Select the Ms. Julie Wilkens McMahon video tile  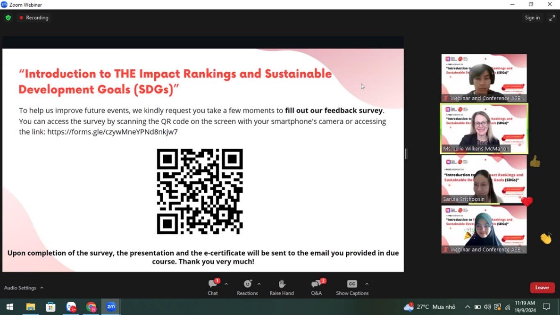tap(484, 129)
